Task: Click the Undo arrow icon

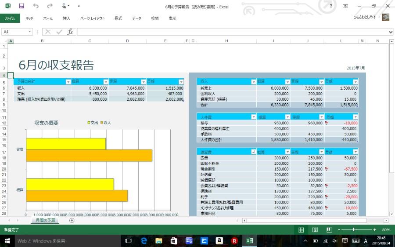Action: 36,6
